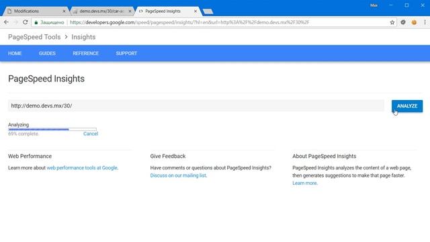Click the 'About PageSpeed Insights' heading
The height and width of the screenshot is (242, 430).
tap(324, 156)
